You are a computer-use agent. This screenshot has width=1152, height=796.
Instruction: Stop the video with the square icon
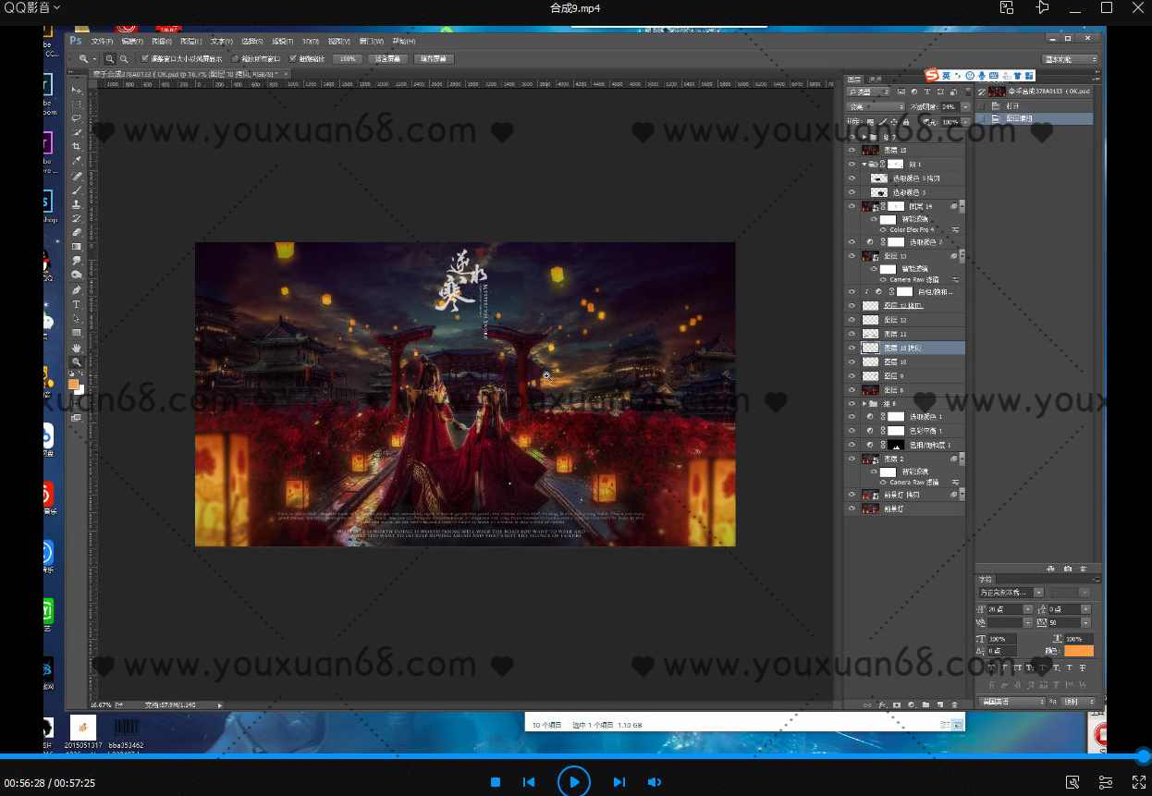tap(496, 782)
